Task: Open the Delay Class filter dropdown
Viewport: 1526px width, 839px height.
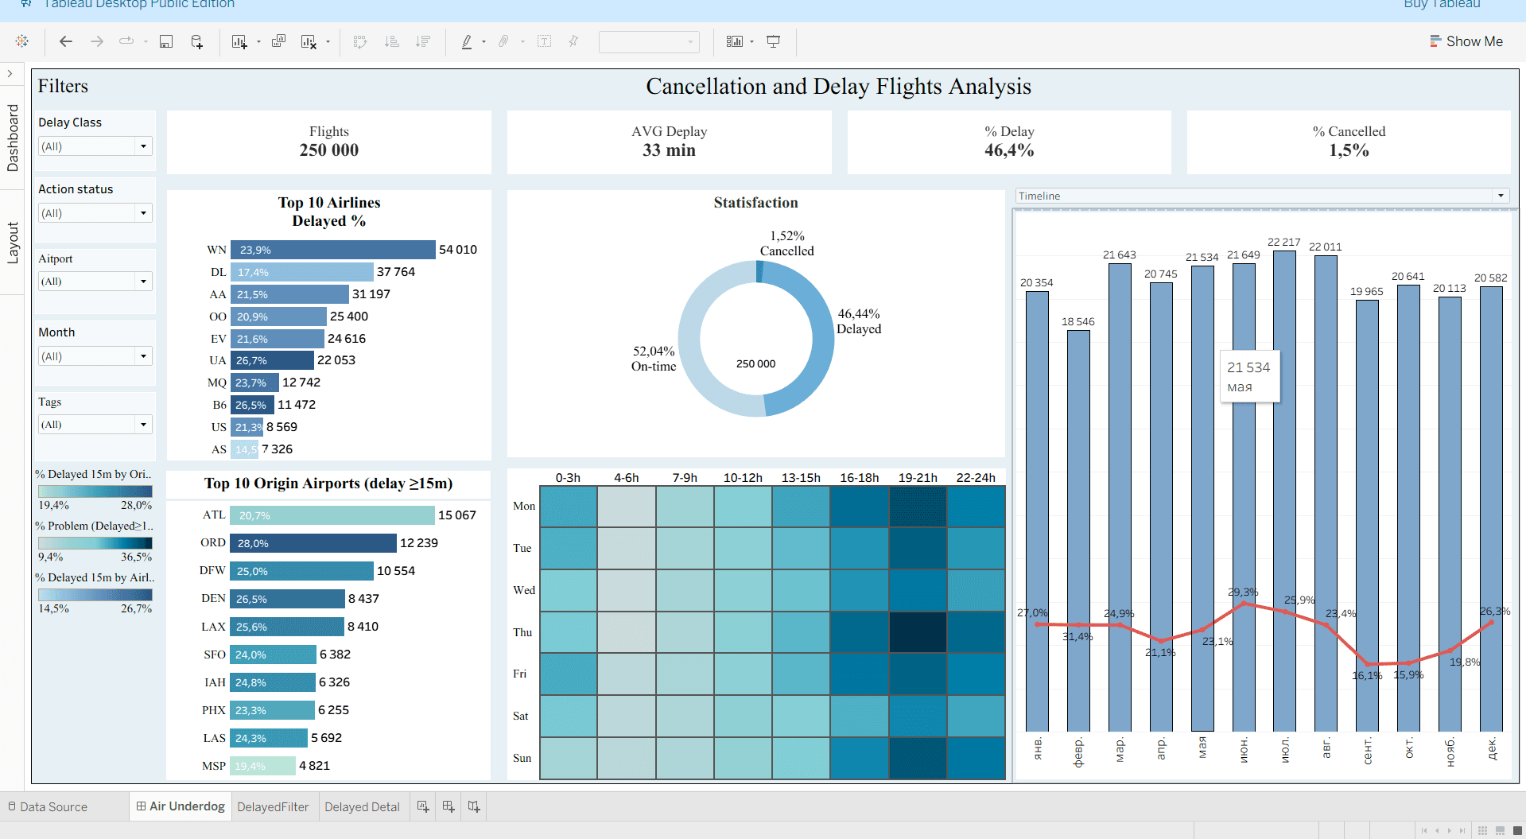Action: coord(143,146)
